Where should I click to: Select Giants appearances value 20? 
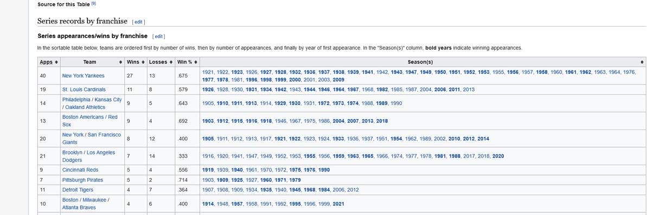click(x=43, y=139)
